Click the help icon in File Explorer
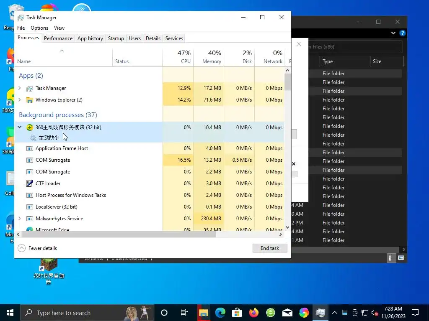429x321 pixels. point(402,33)
